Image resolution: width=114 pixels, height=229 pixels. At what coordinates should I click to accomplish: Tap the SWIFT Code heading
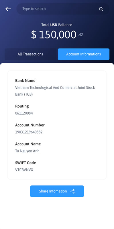click(x=25, y=163)
